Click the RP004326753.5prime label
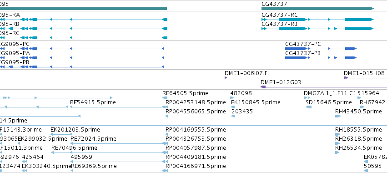387x173 pixels. (196, 139)
